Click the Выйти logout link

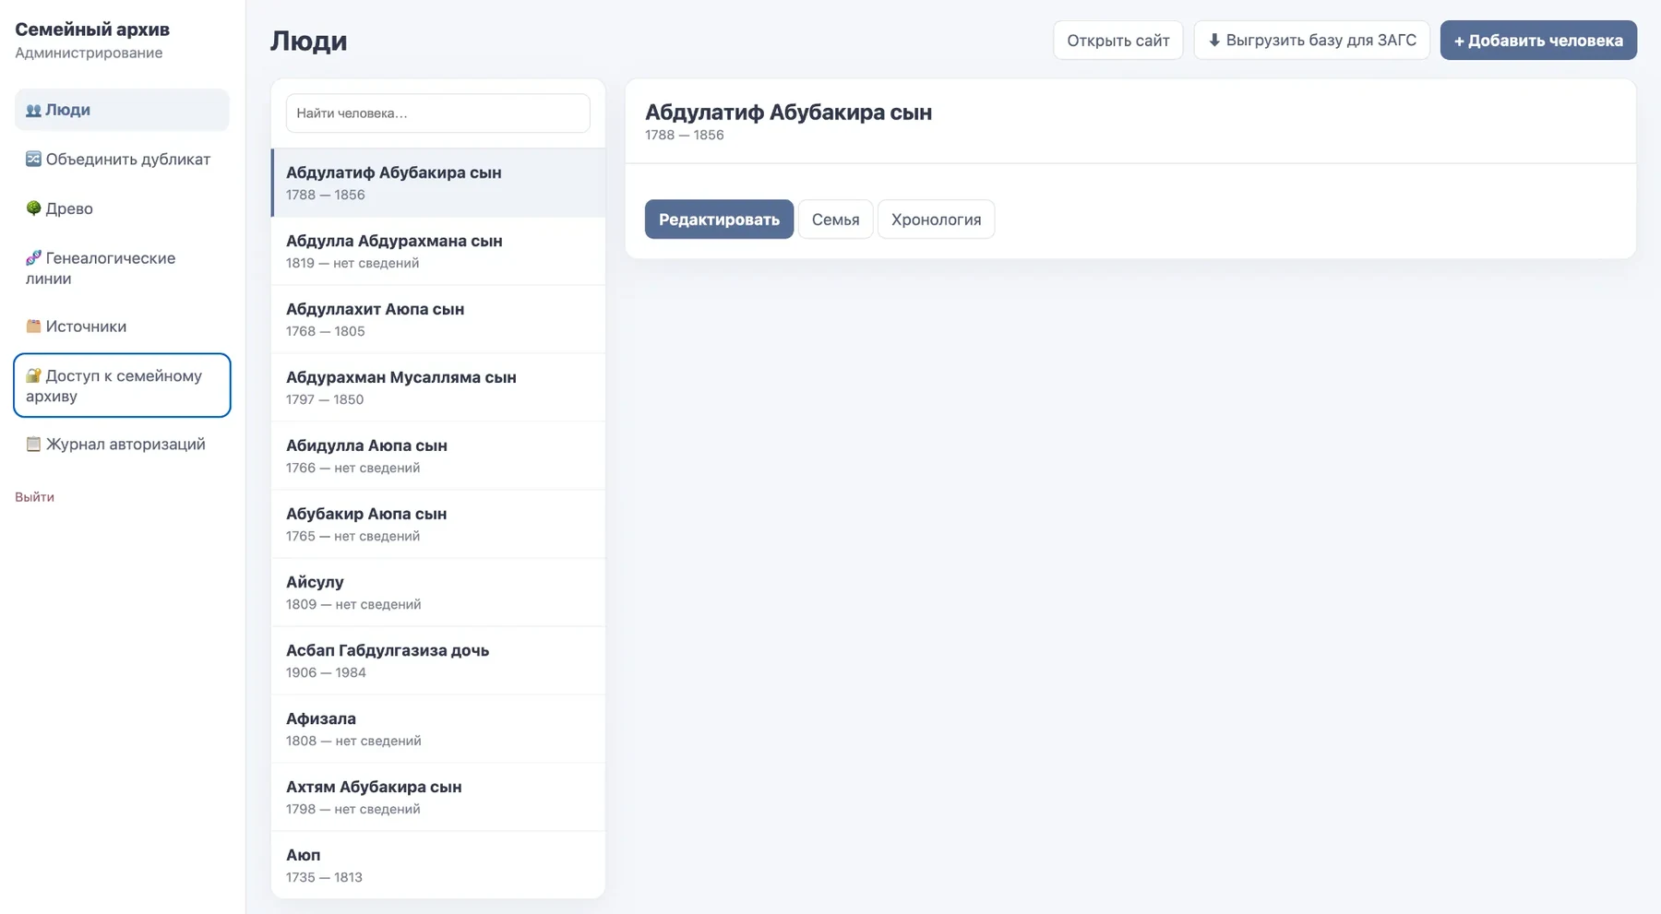coord(34,497)
